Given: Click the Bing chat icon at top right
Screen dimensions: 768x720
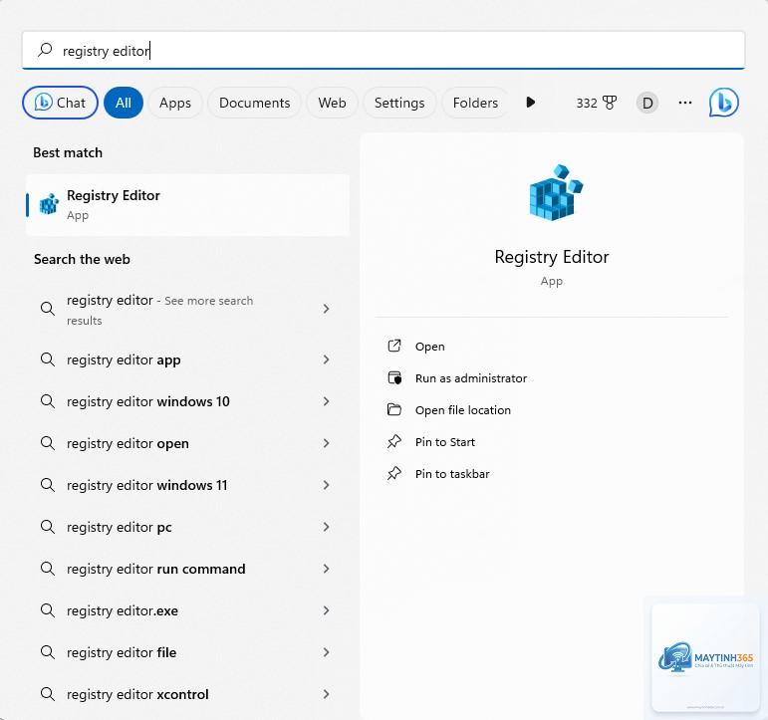Looking at the screenshot, I should (723, 103).
